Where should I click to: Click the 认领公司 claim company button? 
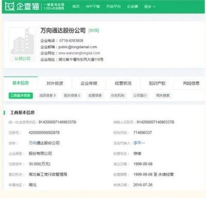click(x=22, y=59)
